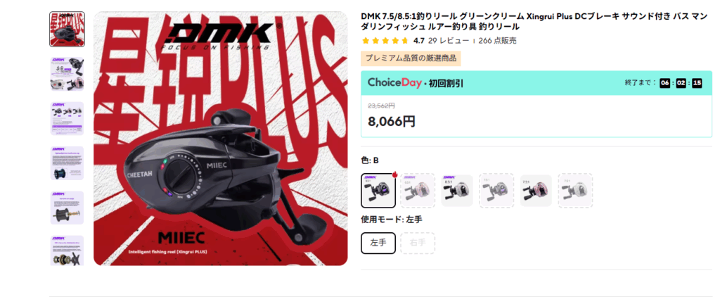Image resolution: width=720 pixels, height=304 pixels.
Task: Pick the fourth grey reel variant
Action: (496, 191)
